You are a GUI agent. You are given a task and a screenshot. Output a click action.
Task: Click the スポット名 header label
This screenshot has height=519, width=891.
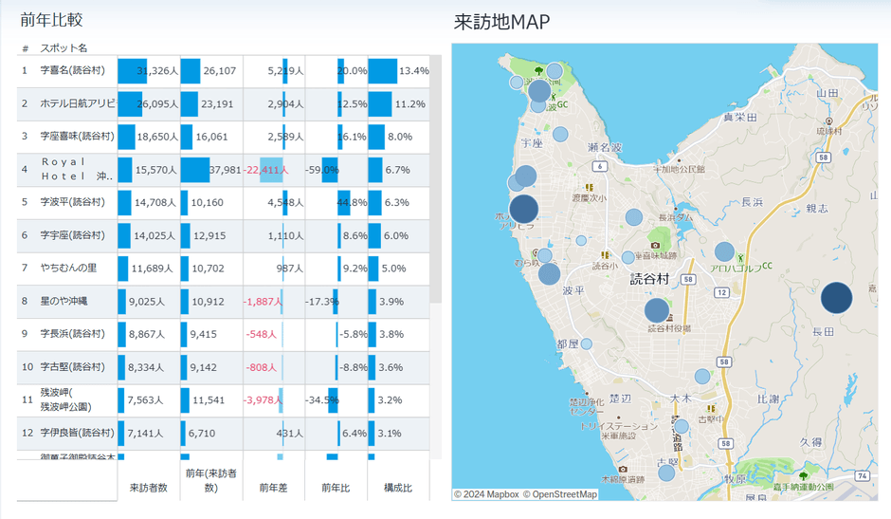pos(64,47)
